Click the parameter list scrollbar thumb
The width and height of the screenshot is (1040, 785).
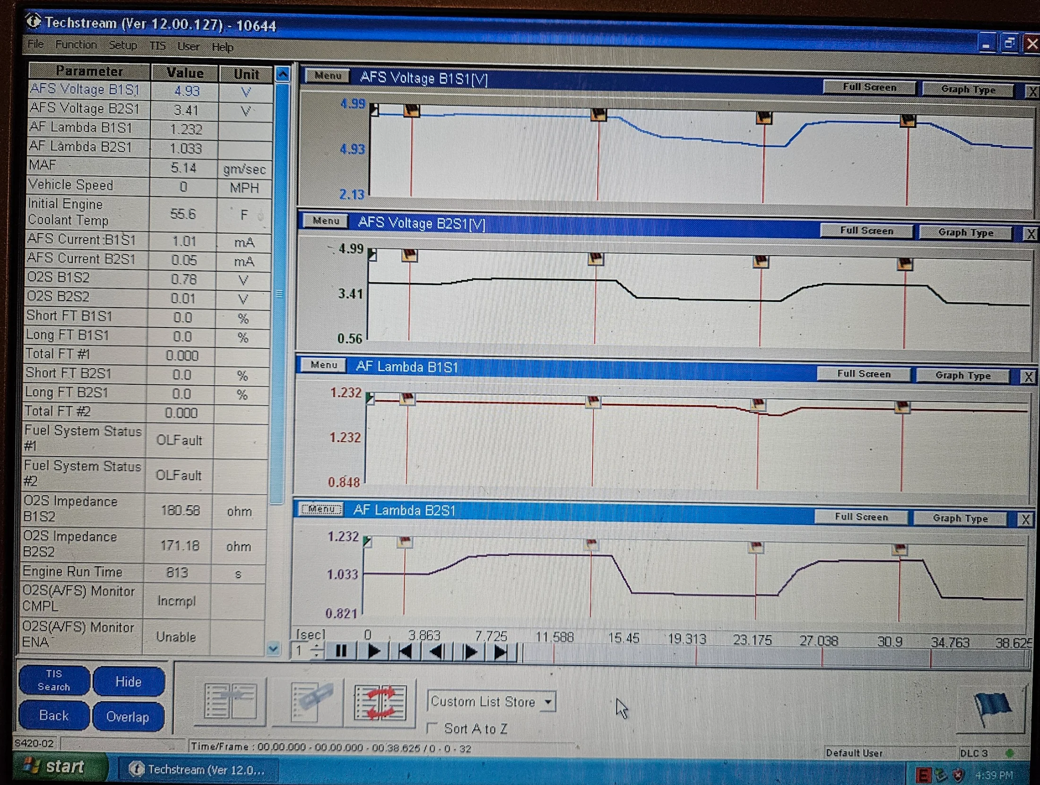(x=279, y=293)
